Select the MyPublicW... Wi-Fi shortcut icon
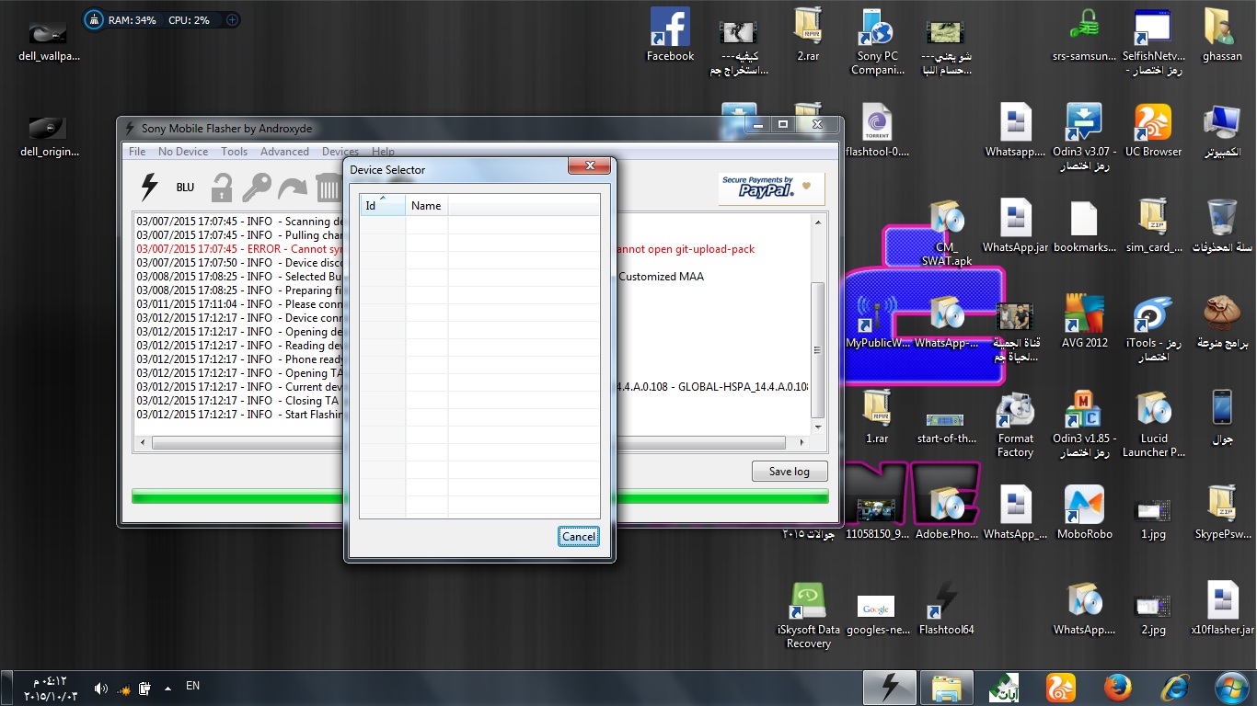 [878, 323]
